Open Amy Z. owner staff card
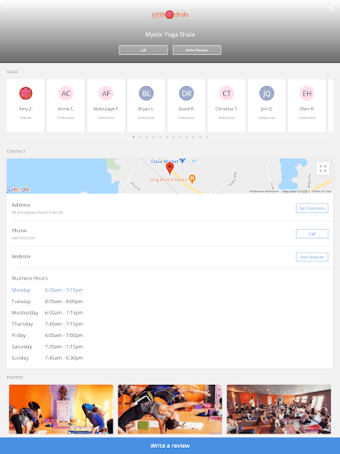 point(26,106)
